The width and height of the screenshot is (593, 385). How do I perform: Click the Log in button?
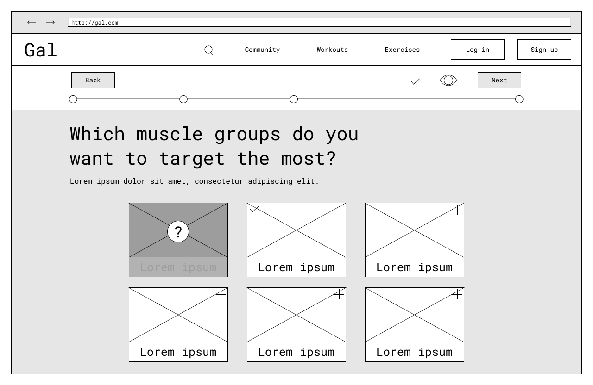point(478,50)
